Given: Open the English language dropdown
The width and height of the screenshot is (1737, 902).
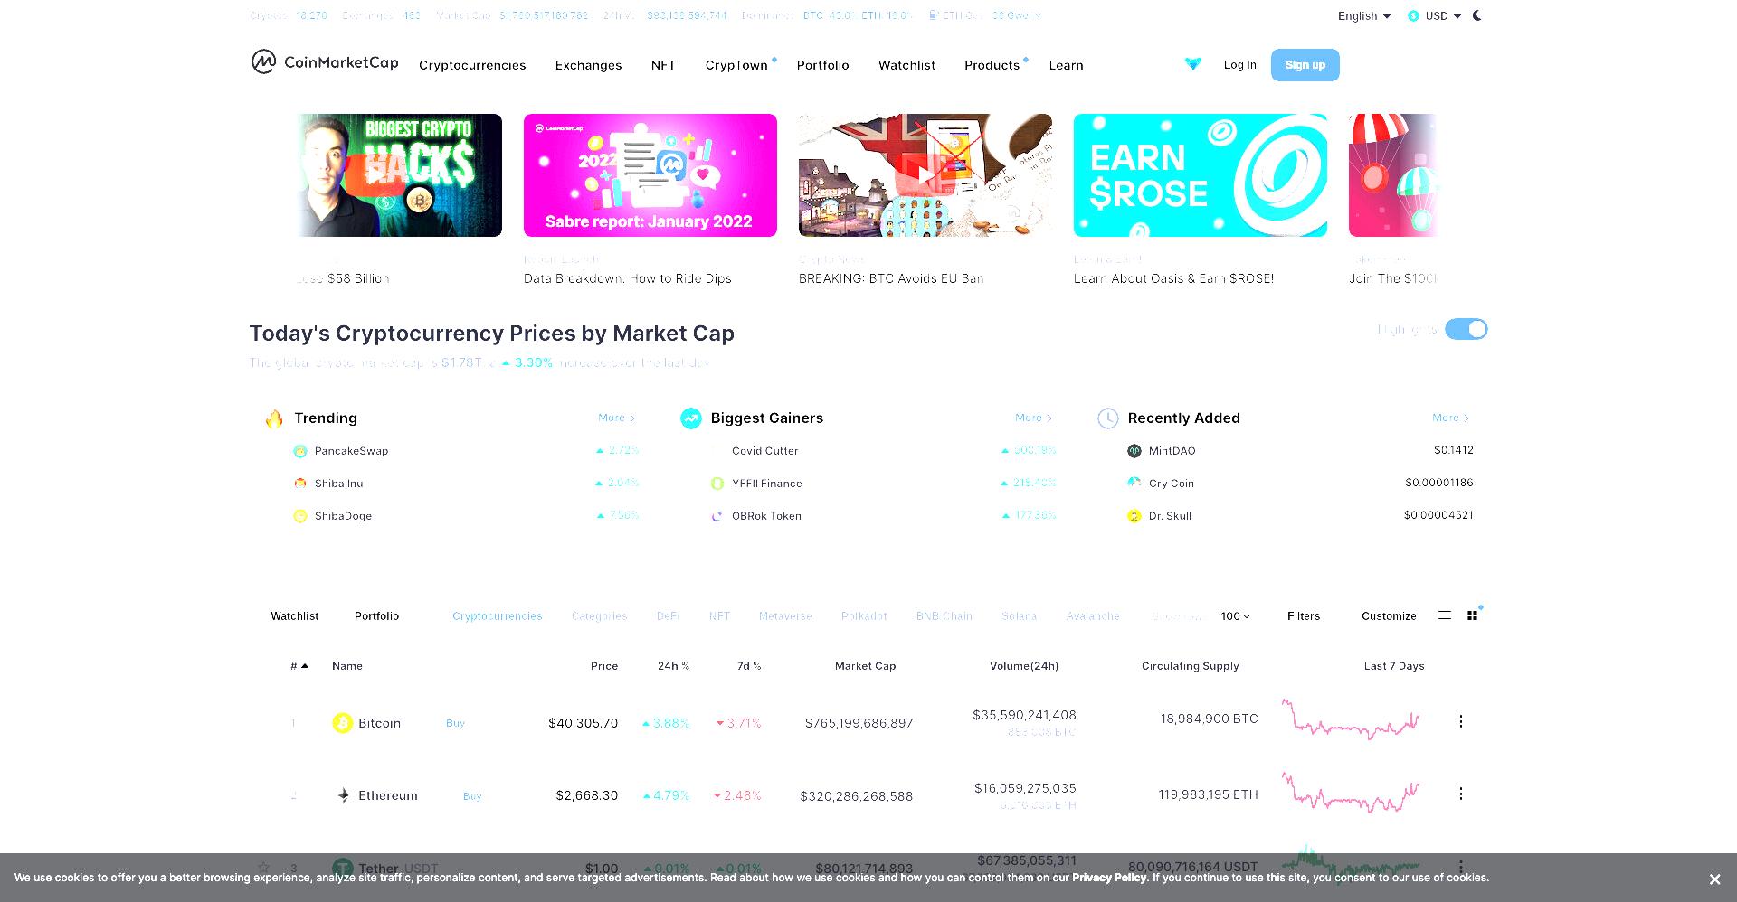Looking at the screenshot, I should pyautogui.click(x=1364, y=16).
